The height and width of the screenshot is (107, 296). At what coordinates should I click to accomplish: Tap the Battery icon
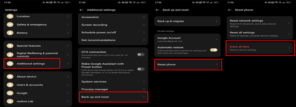[x=10, y=33]
